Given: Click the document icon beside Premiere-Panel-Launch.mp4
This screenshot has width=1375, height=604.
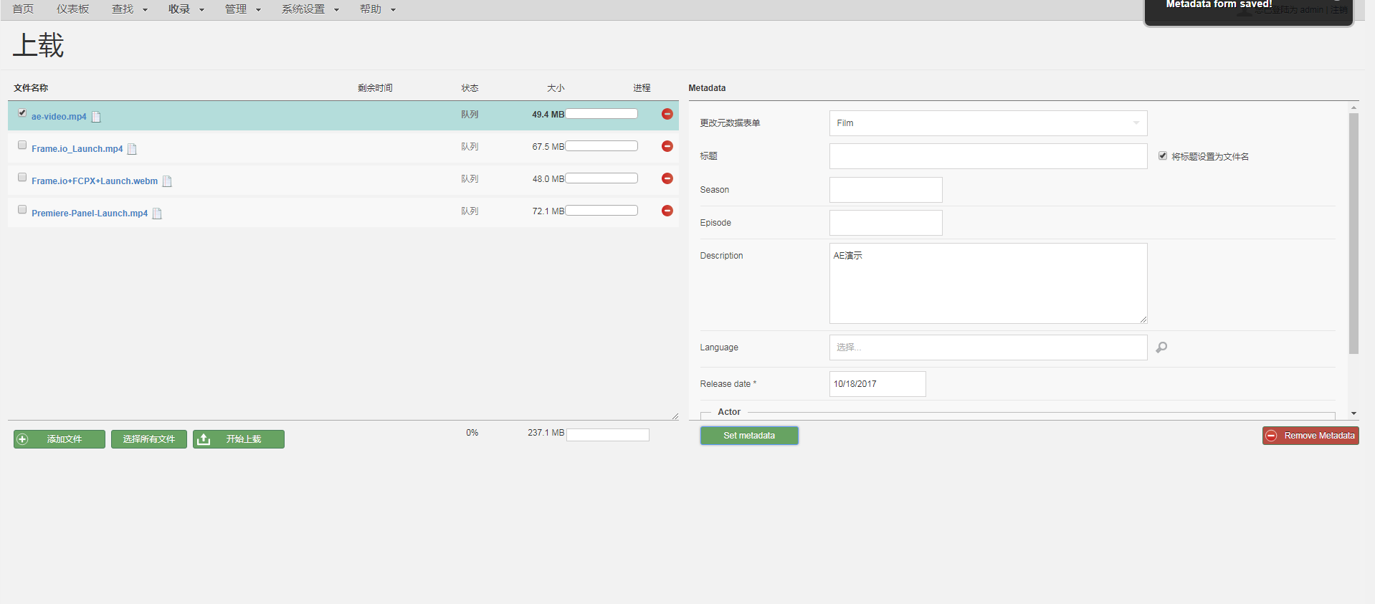Looking at the screenshot, I should [157, 214].
